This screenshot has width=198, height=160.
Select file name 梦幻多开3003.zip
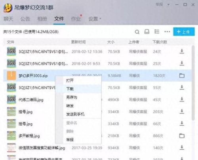pos(33,76)
